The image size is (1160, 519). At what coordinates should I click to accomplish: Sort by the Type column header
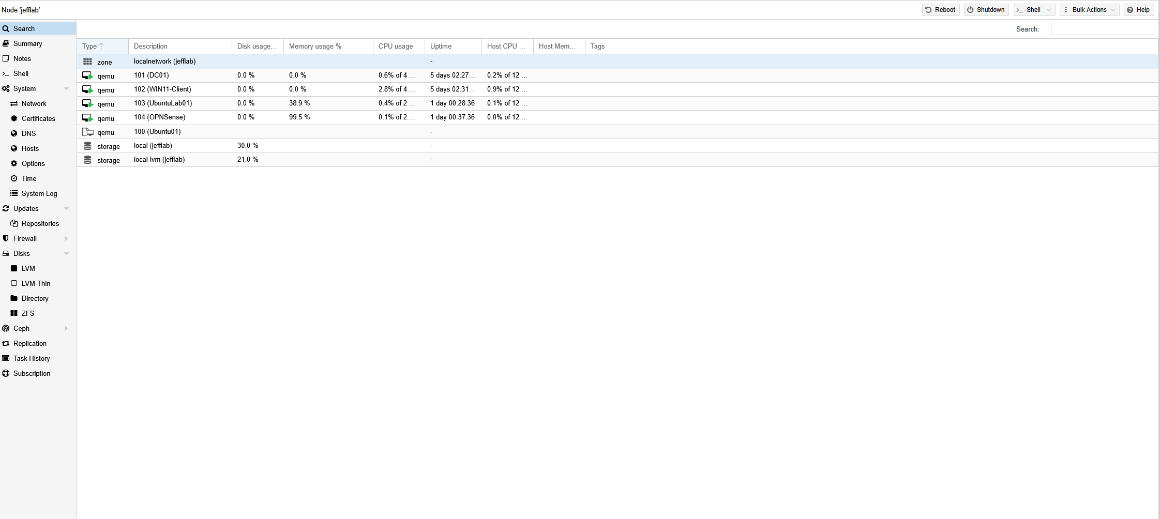pos(102,47)
